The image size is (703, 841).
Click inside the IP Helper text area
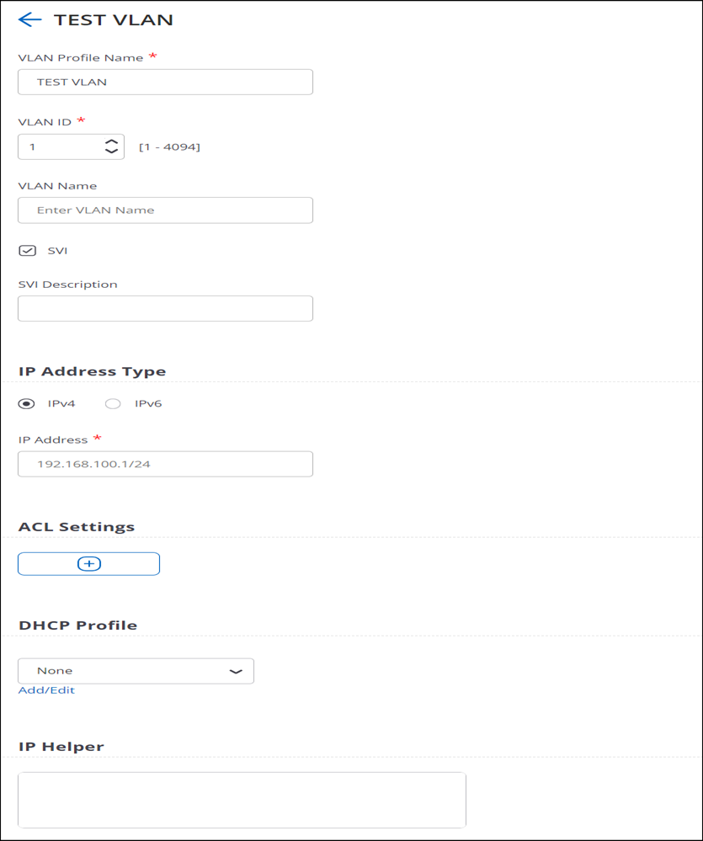pyautogui.click(x=242, y=800)
